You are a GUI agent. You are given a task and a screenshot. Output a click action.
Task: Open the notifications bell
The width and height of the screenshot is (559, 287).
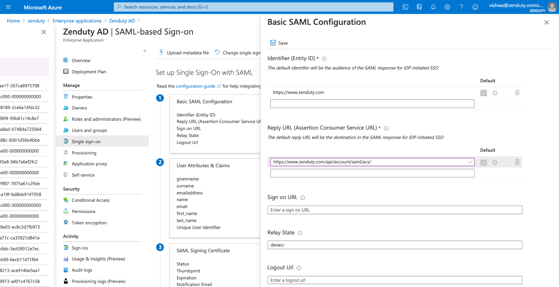coord(433,7)
